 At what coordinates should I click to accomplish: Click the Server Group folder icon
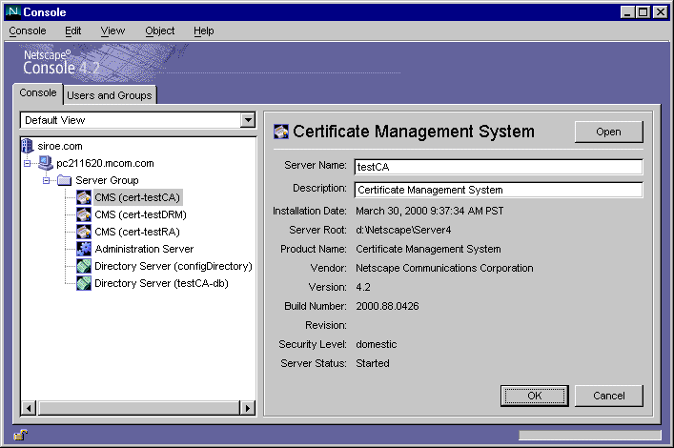point(65,180)
